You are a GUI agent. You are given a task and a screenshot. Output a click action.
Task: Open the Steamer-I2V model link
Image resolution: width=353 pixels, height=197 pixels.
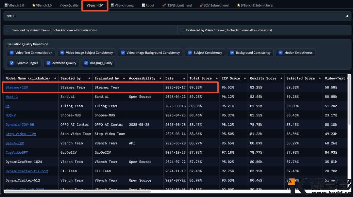pos(17,87)
